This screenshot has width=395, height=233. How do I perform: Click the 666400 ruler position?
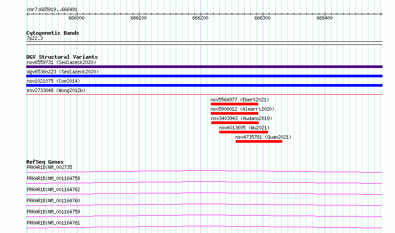pyautogui.click(x=324, y=18)
